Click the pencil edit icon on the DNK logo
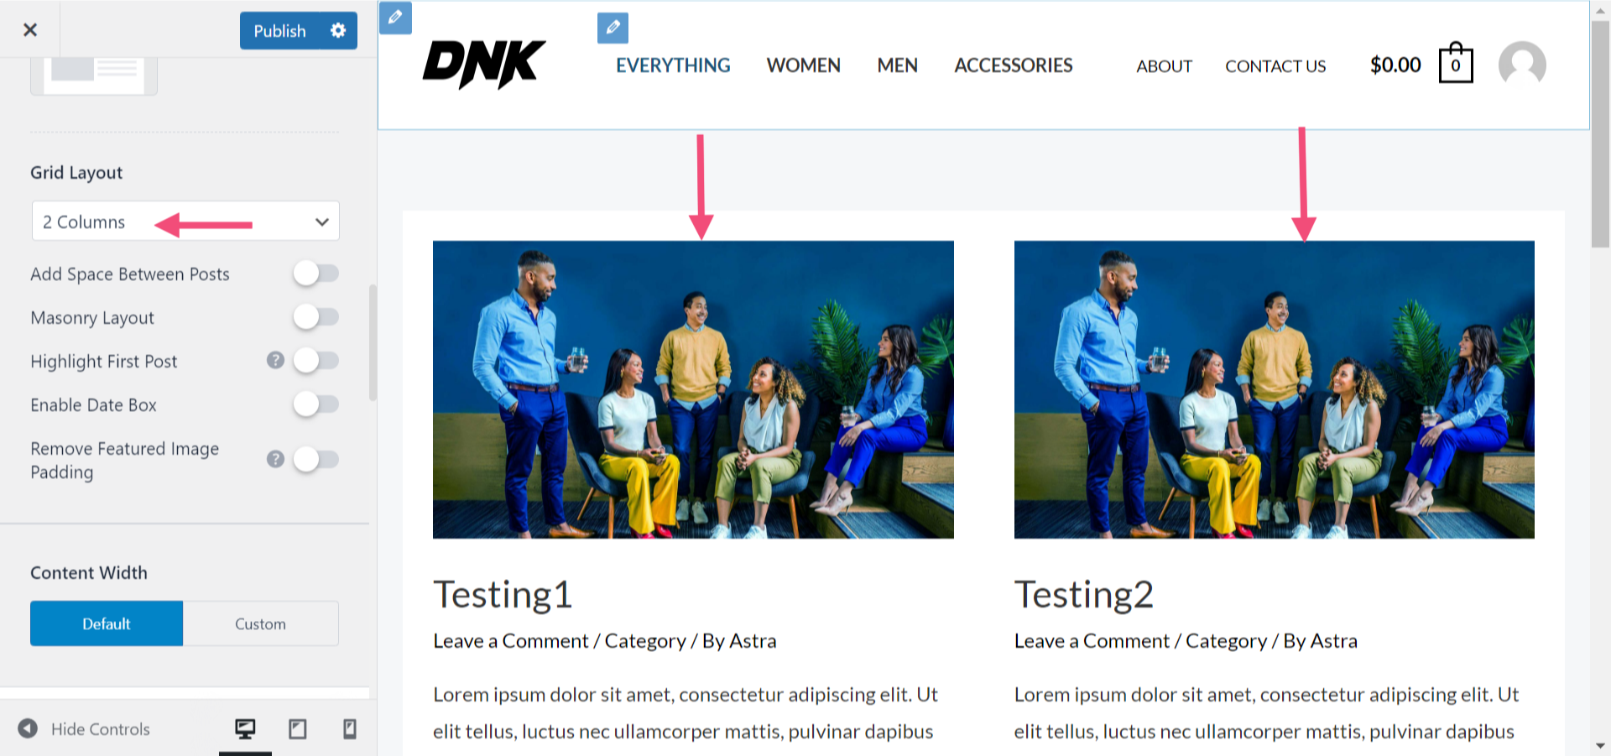The width and height of the screenshot is (1611, 756). pos(395,18)
